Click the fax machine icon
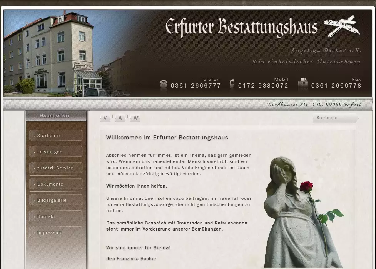The width and height of the screenshot is (376, 269). point(303,84)
